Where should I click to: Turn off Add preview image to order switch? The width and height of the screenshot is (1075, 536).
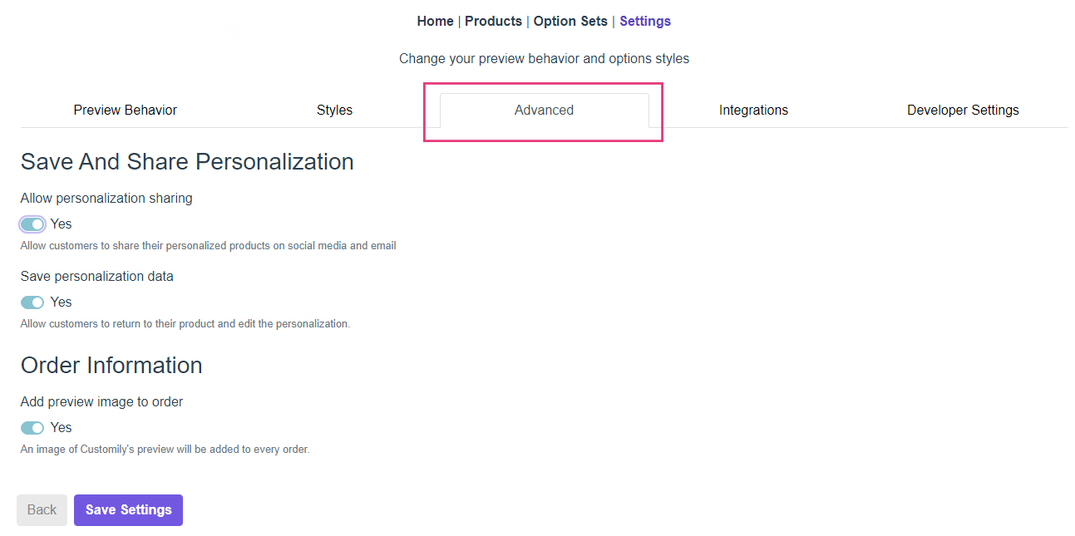coord(32,428)
